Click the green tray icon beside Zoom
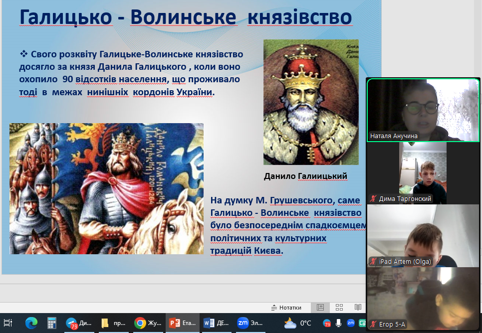Screen dimensions: 482x333 362,323
